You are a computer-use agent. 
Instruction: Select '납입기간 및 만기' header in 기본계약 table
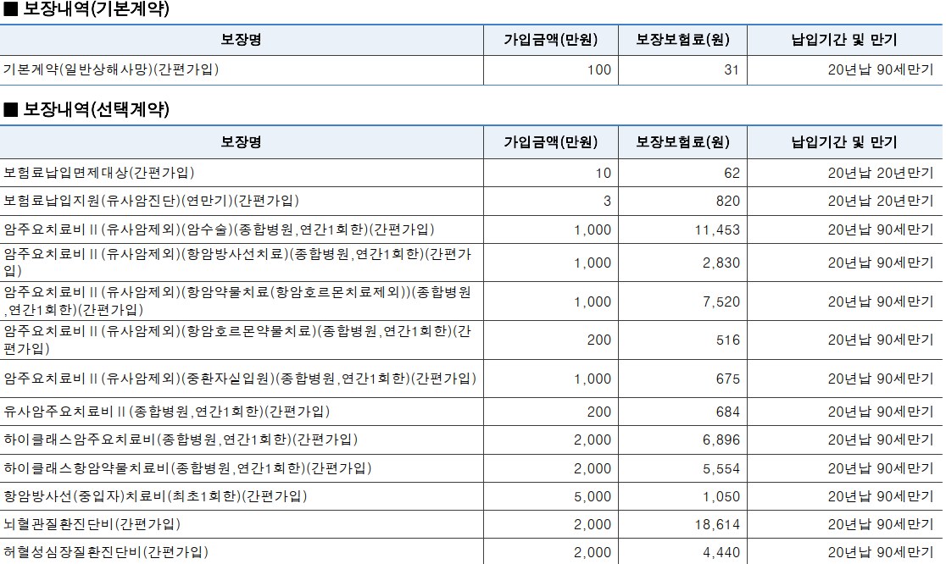coord(844,40)
